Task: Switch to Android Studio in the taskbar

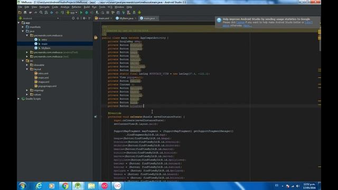Action: 78,186
